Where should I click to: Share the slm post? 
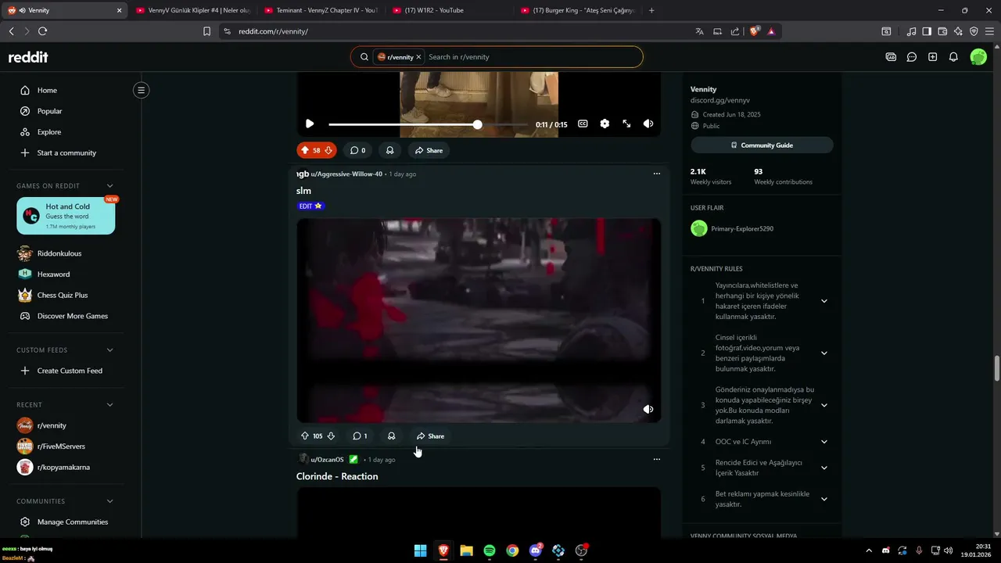click(430, 436)
